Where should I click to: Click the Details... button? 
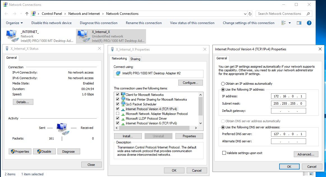(23, 102)
